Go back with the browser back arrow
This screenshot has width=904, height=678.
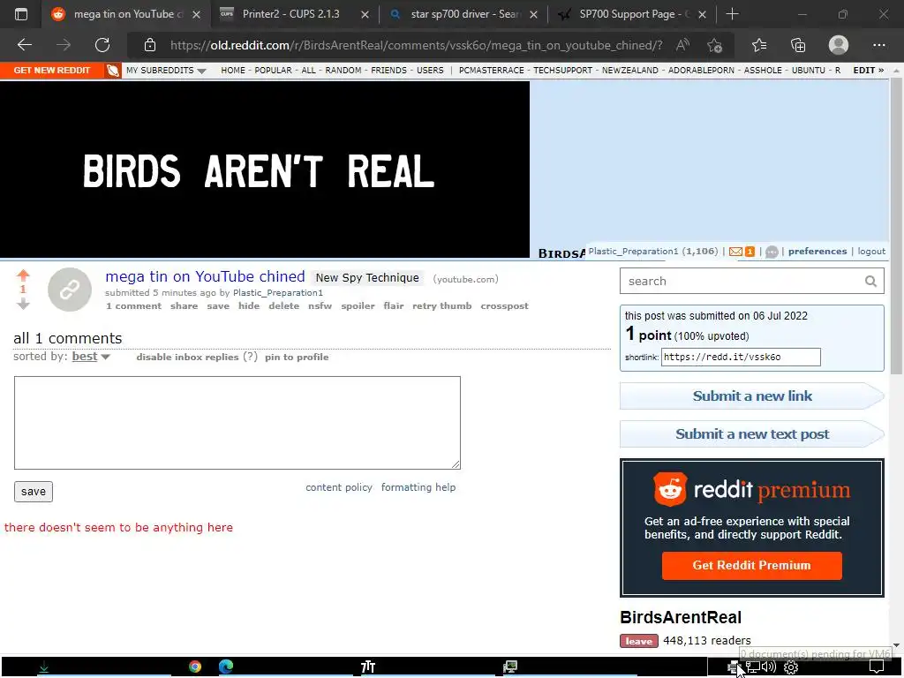(25, 45)
